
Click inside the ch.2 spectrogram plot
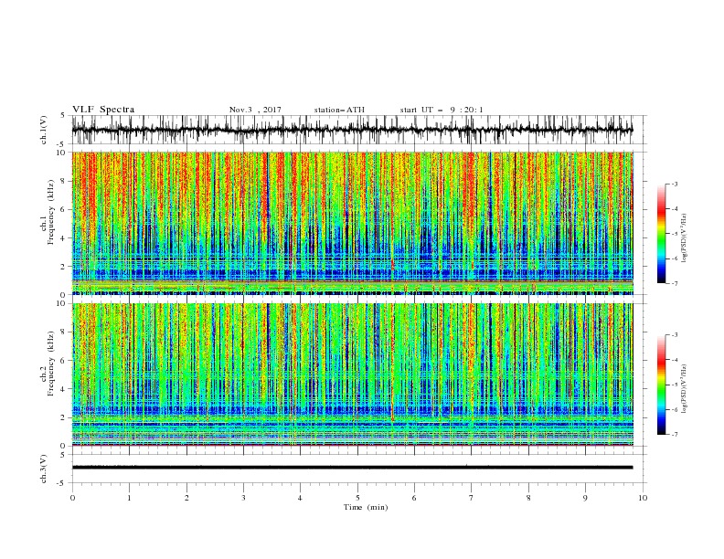[352, 374]
